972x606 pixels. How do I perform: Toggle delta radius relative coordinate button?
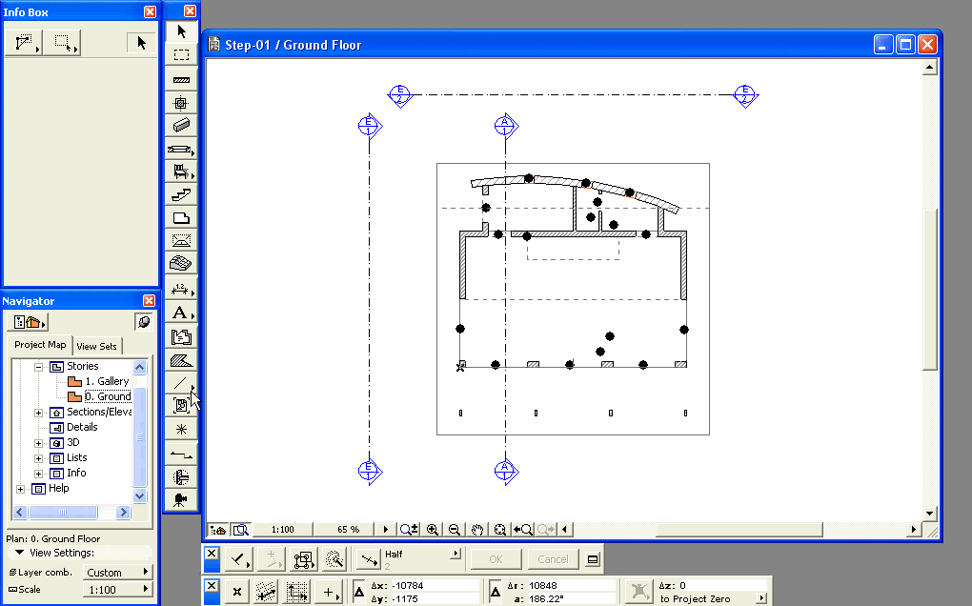[496, 592]
